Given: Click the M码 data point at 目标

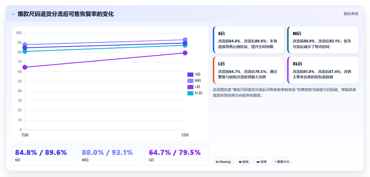Looking at the screenshot, I should pos(185,40).
